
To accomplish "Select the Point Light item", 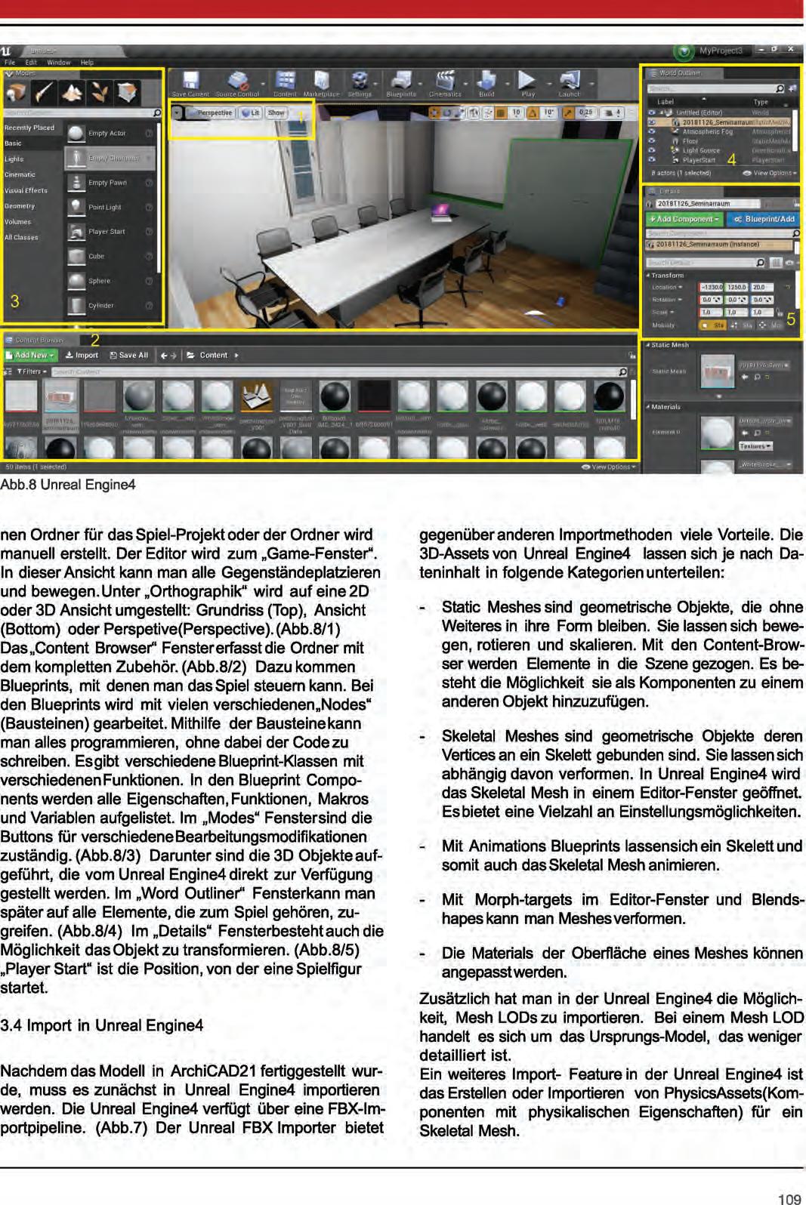I will click(110, 207).
